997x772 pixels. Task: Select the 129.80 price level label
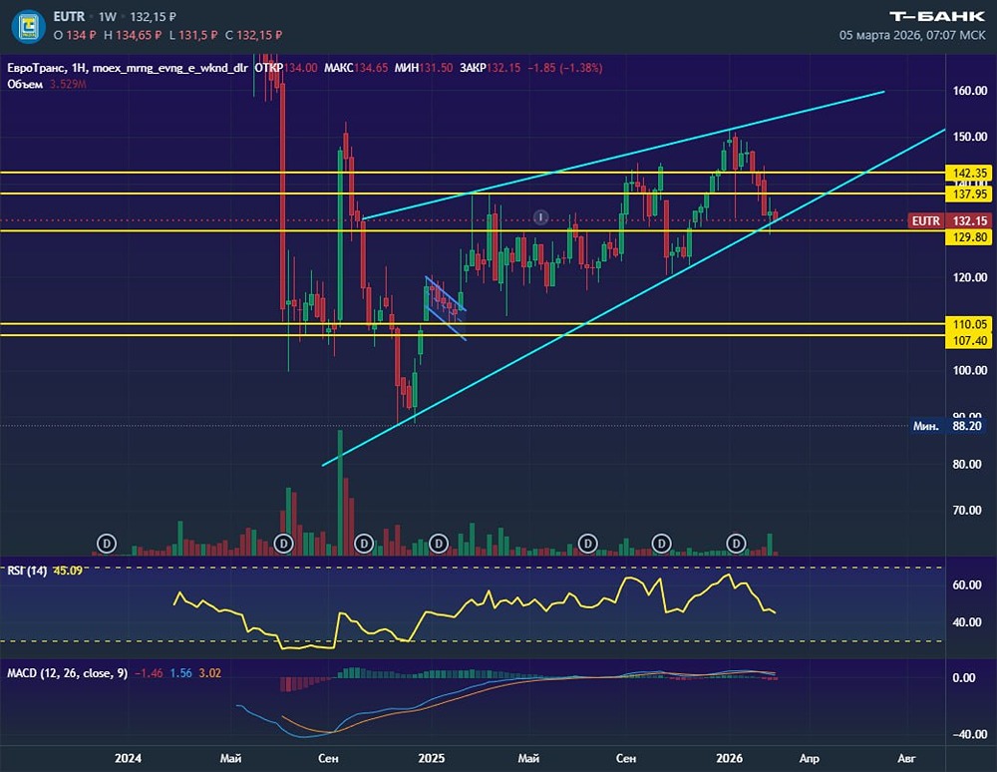tap(969, 237)
